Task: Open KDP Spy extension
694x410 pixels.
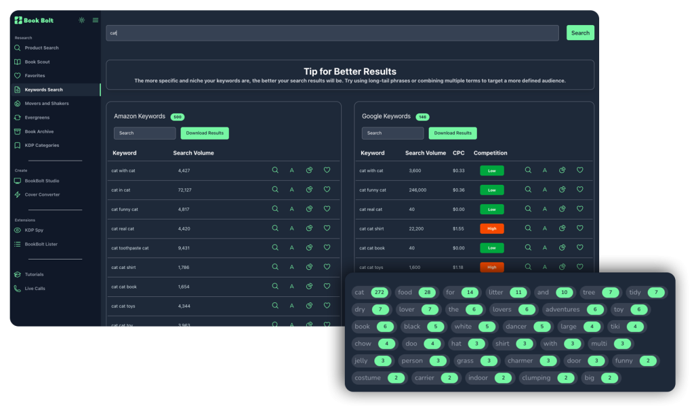Action: pos(34,230)
